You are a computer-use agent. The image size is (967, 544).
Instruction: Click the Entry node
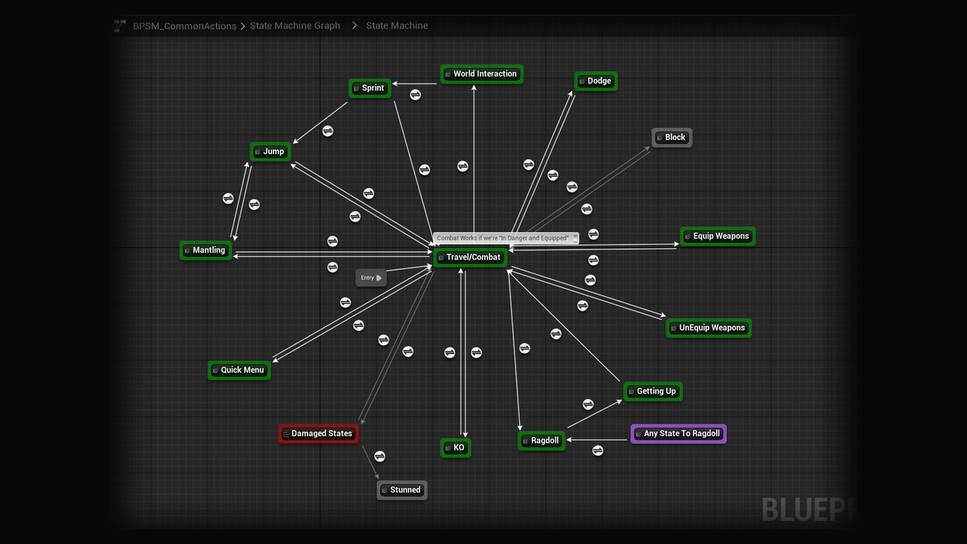(370, 277)
